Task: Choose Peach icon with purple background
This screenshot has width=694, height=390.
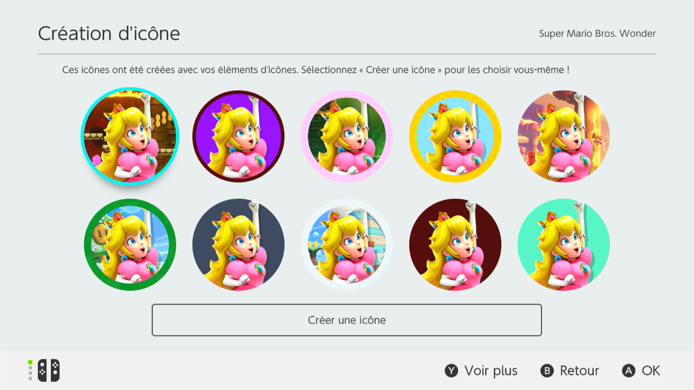Action: click(238, 136)
